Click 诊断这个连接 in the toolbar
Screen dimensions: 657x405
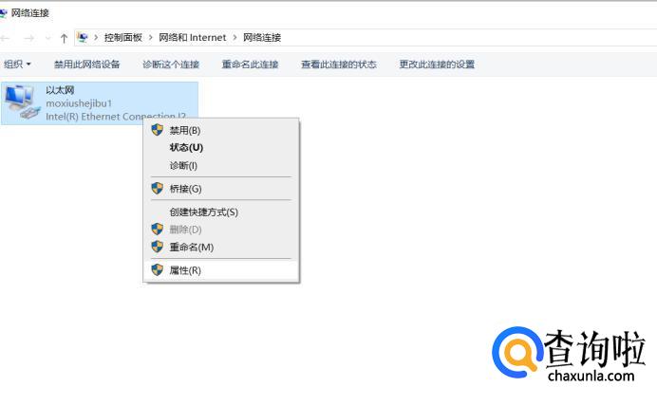(x=171, y=64)
